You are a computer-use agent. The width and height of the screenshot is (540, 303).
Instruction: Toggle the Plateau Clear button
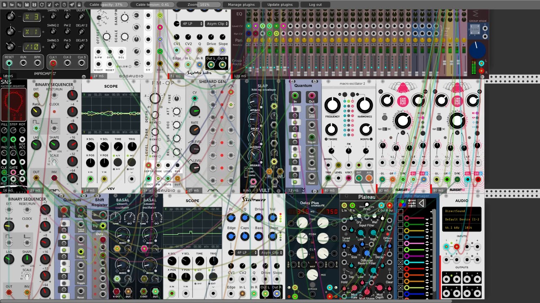point(389,269)
